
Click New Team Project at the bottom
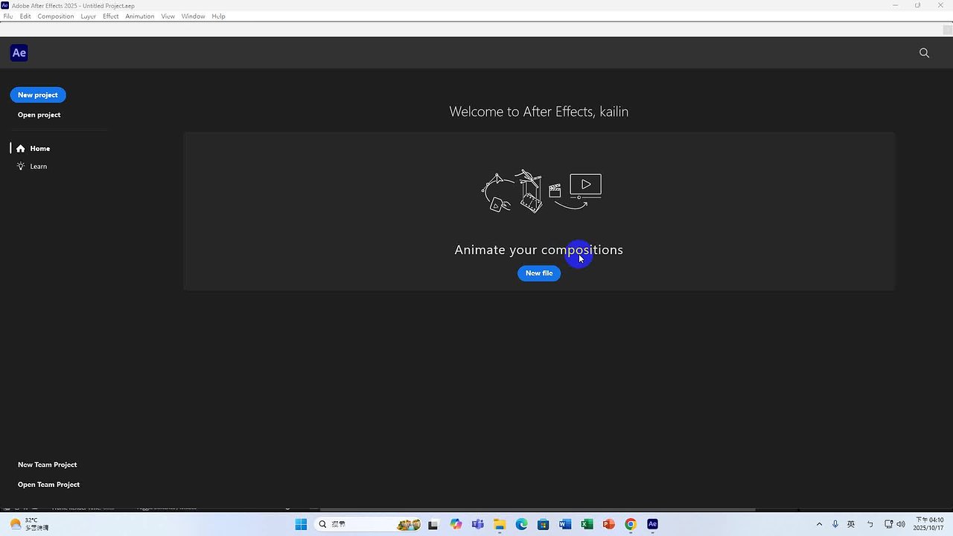pos(47,465)
